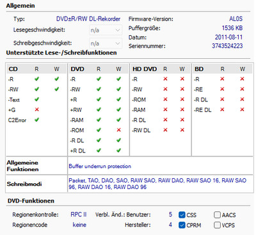Click DVD +R DL read checkmark
This screenshot has width=256, height=235.
99,150
